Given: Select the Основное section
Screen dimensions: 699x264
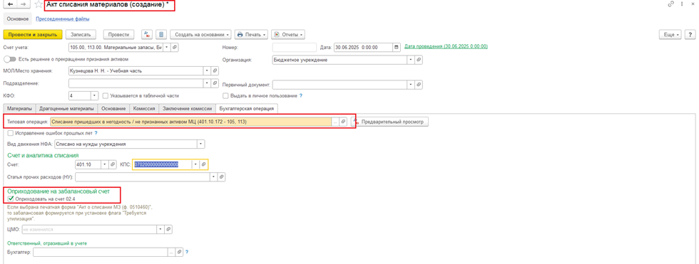Looking at the screenshot, I should coord(17,19).
